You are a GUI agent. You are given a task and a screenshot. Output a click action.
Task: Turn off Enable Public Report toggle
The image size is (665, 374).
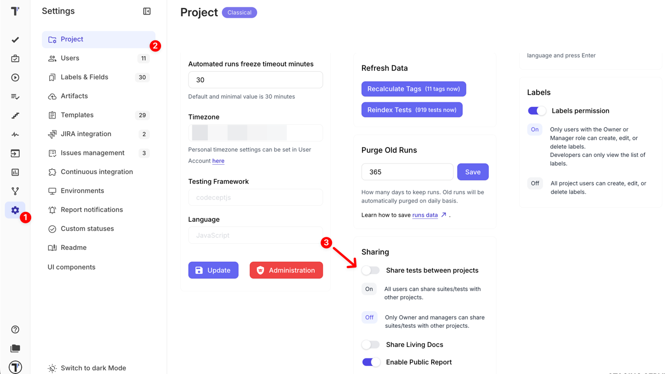371,362
